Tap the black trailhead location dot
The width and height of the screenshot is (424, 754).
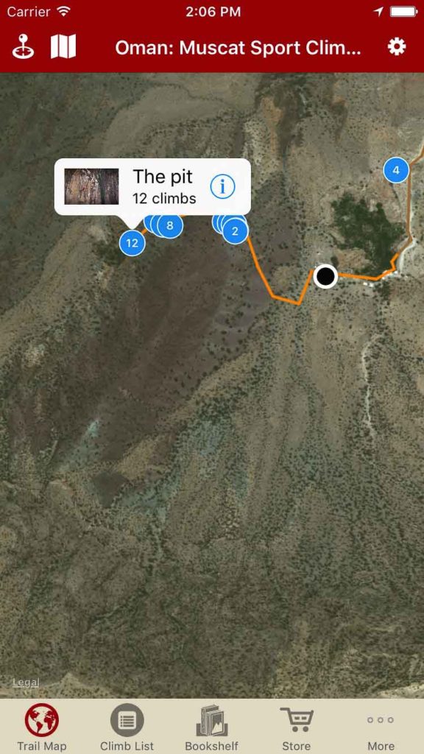pos(325,276)
